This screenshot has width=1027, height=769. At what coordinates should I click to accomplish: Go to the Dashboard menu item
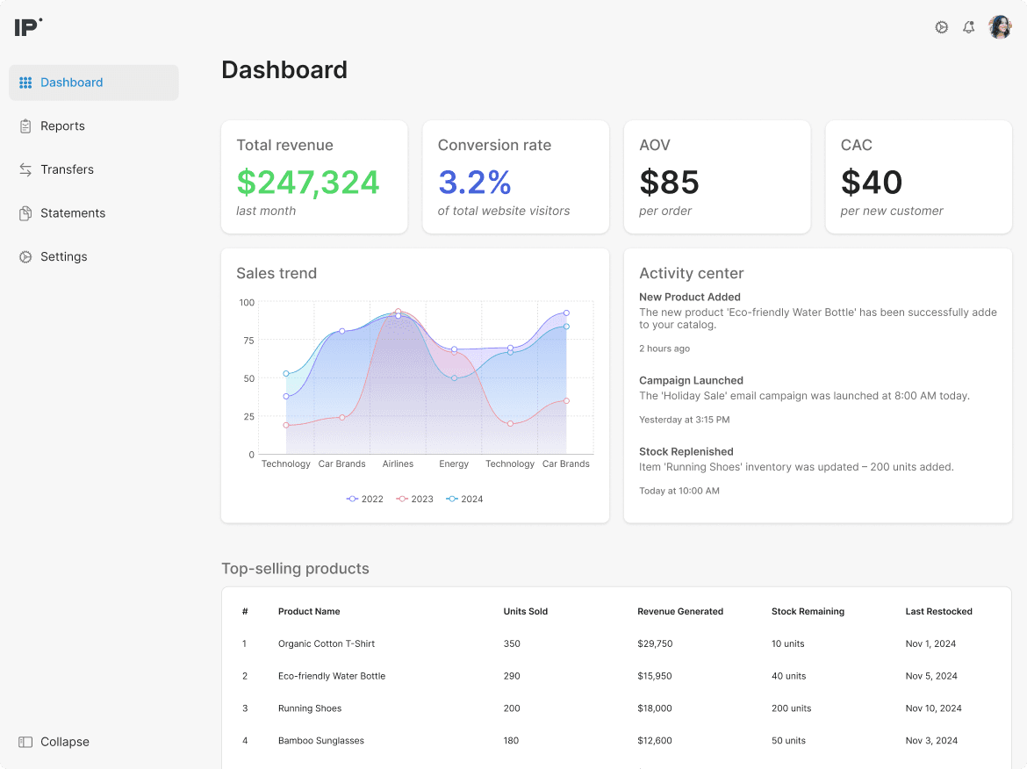(x=94, y=83)
